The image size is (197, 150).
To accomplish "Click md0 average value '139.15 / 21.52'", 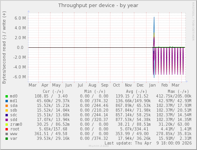I will click(132, 96).
